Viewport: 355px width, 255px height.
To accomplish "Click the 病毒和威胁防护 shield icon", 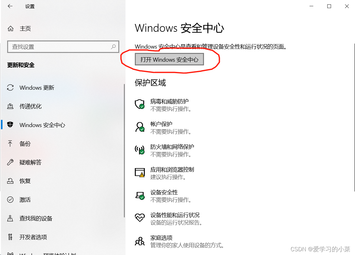I will pos(140,104).
